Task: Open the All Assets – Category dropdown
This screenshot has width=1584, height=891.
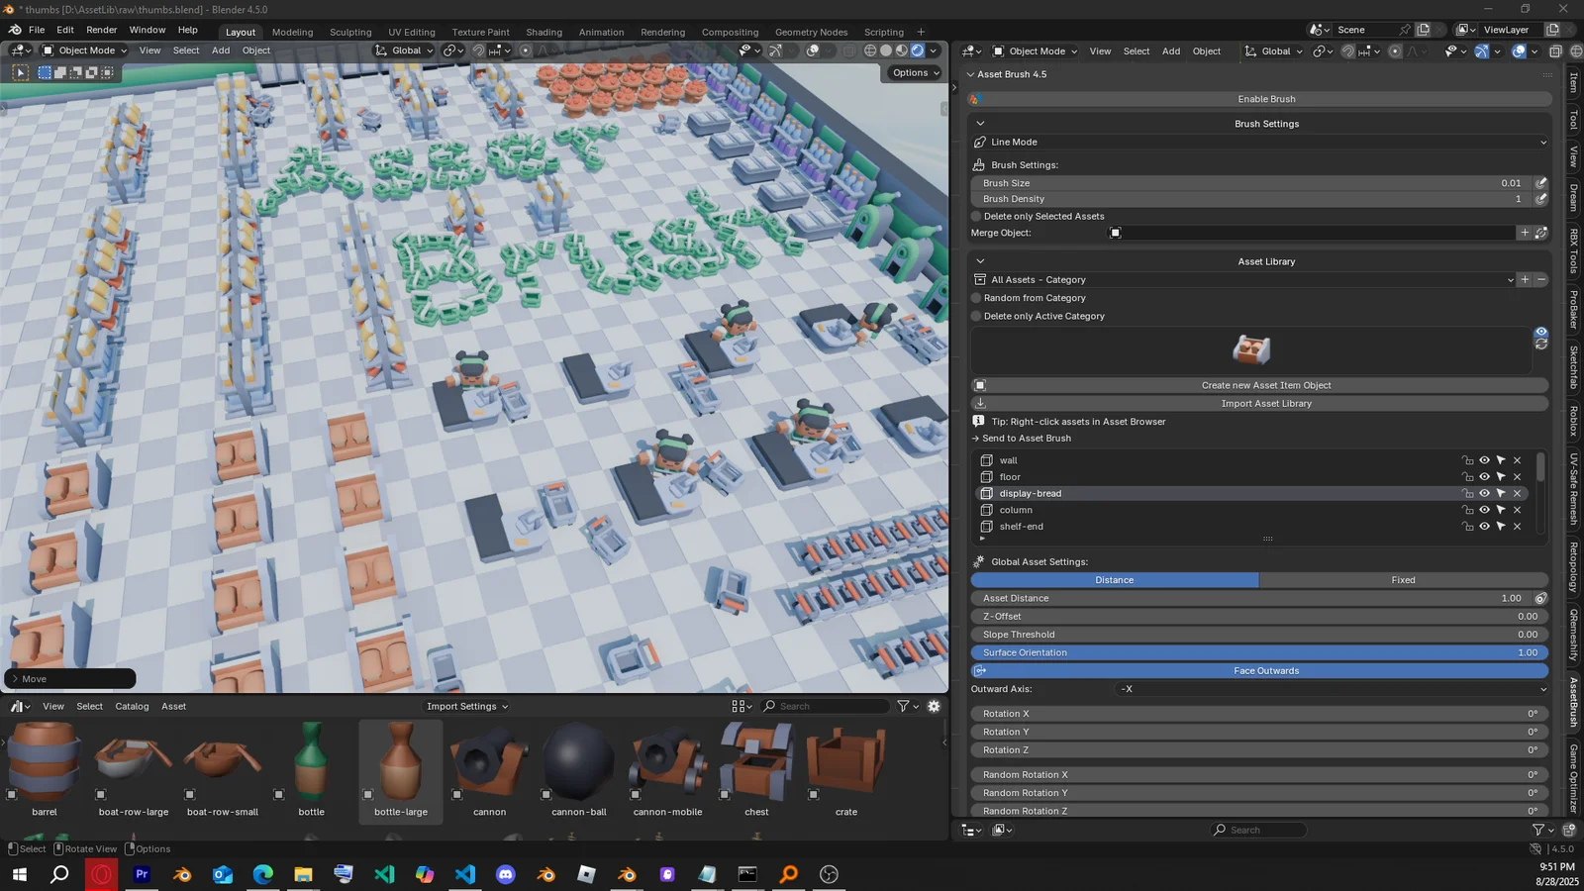Action: pos(1237,280)
